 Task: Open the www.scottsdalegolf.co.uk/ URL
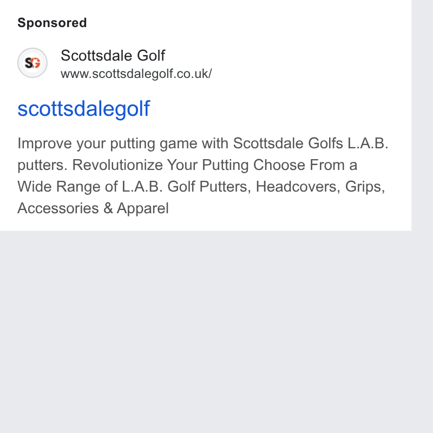click(136, 74)
